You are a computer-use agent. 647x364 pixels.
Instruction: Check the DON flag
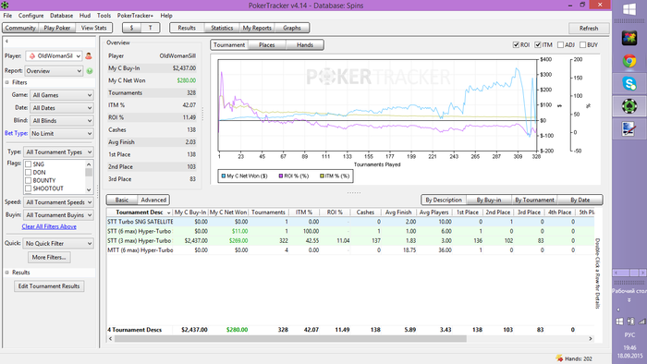point(28,173)
